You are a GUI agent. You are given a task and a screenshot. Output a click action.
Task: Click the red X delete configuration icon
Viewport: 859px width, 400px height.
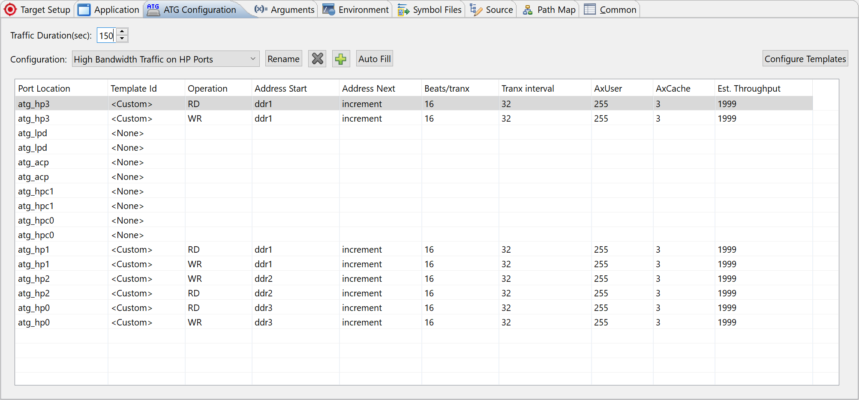point(317,59)
